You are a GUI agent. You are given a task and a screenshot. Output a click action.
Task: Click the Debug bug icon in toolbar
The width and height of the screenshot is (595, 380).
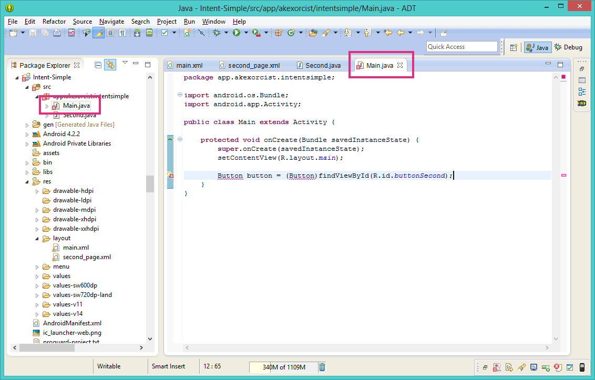click(217, 33)
